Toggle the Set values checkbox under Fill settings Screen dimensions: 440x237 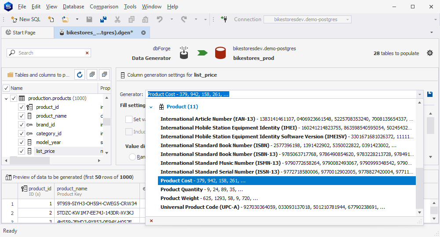tap(129, 119)
